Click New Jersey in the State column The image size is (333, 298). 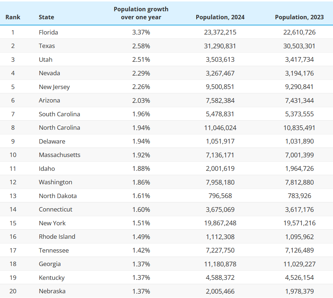point(54,87)
